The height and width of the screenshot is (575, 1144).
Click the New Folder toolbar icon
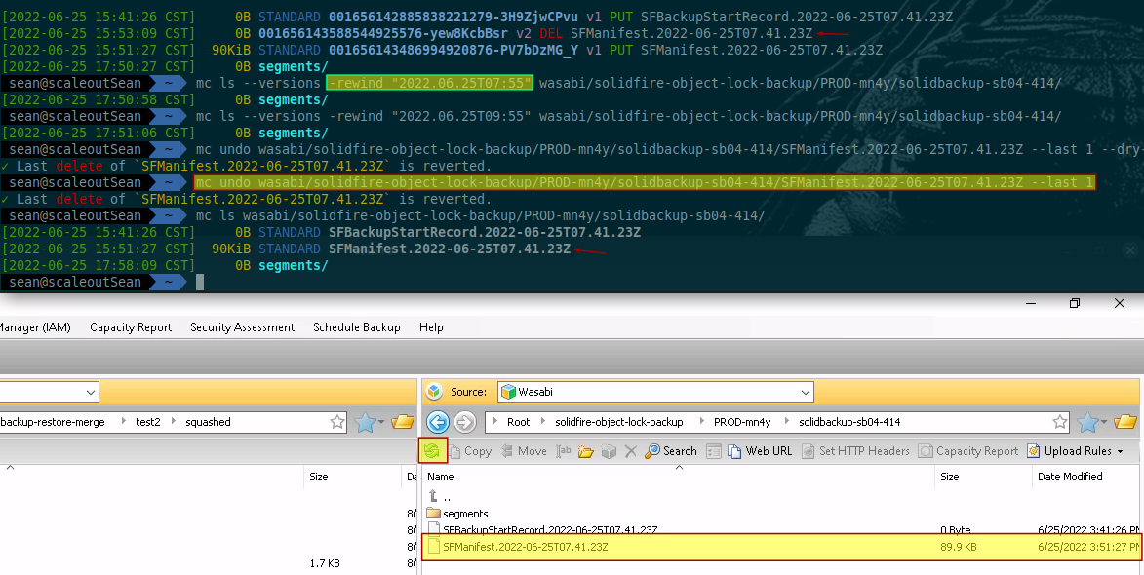586,451
